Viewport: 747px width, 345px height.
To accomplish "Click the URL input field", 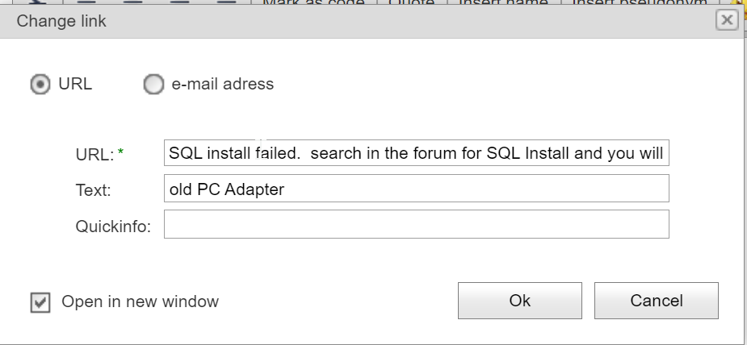I will click(416, 153).
